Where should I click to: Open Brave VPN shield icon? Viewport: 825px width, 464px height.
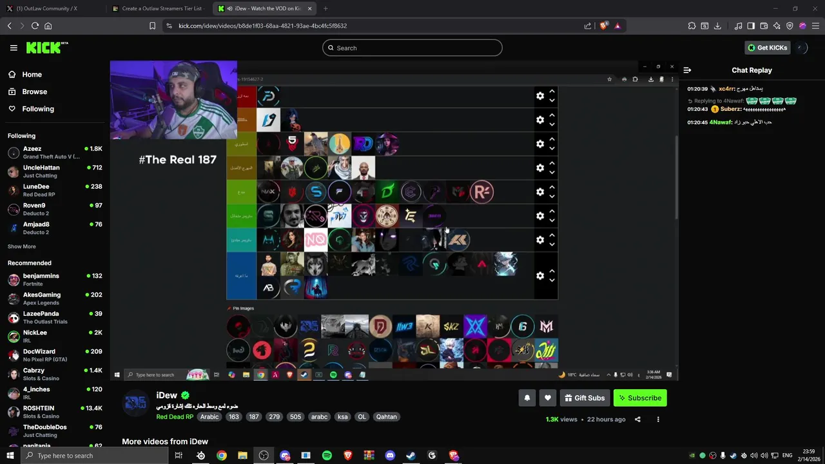pyautogui.click(x=790, y=26)
